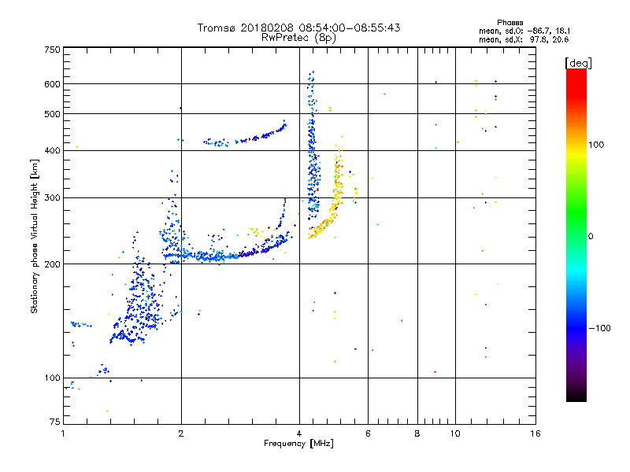
Task: Click the x-axis tick label '2'
Action: point(181,433)
